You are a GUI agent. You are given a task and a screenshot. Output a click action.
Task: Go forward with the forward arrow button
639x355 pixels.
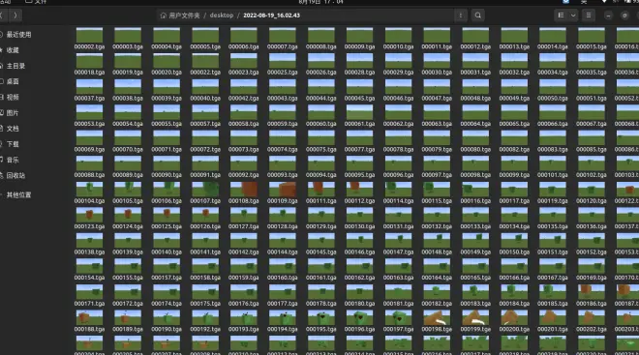(x=15, y=15)
